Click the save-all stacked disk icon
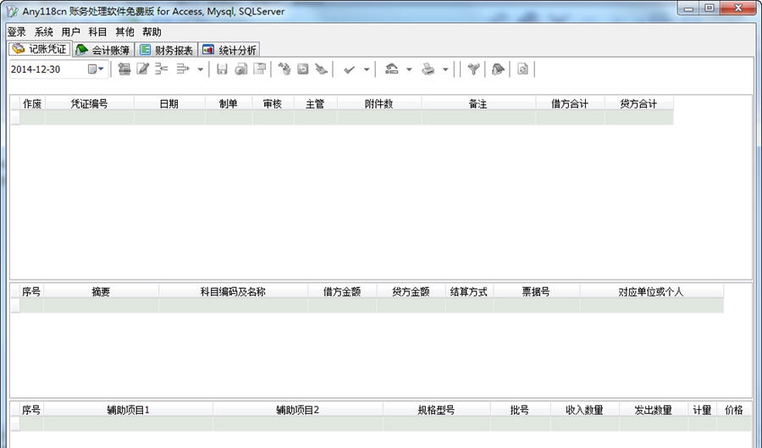 tap(241, 69)
